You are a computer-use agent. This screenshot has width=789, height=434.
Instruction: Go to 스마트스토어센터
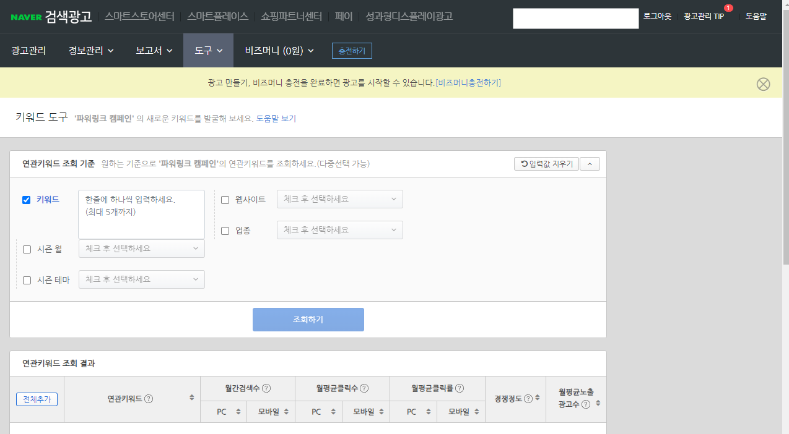pyautogui.click(x=139, y=16)
